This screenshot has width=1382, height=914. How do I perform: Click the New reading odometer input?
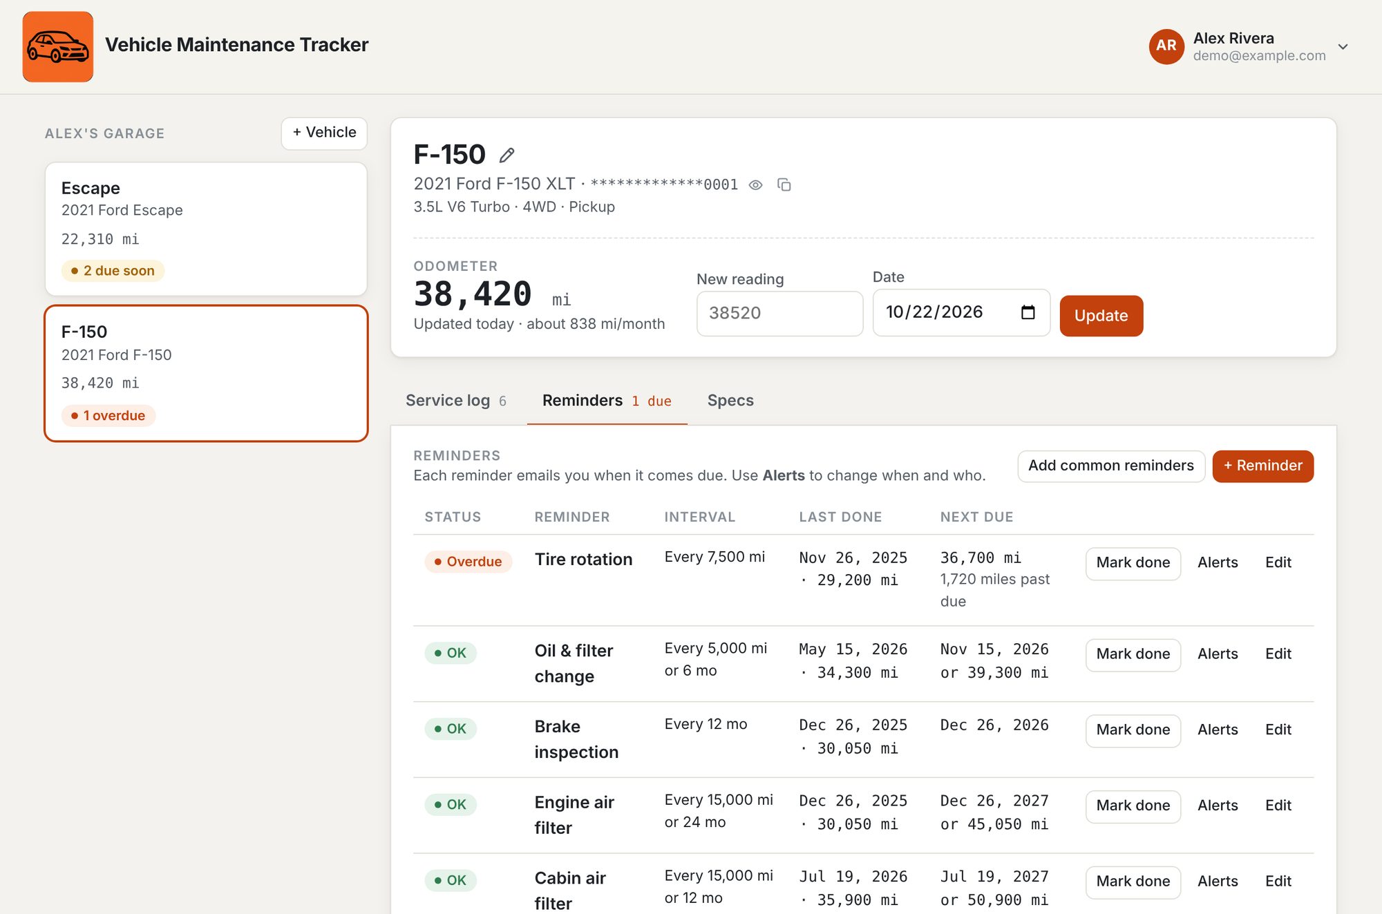click(x=779, y=314)
